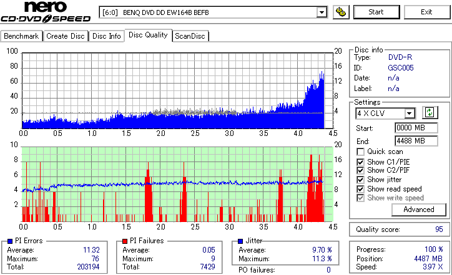Switch to the Disc Info tab
The height and width of the screenshot is (275, 452).
pos(107,36)
